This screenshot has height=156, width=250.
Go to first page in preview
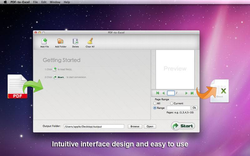tap(157, 93)
